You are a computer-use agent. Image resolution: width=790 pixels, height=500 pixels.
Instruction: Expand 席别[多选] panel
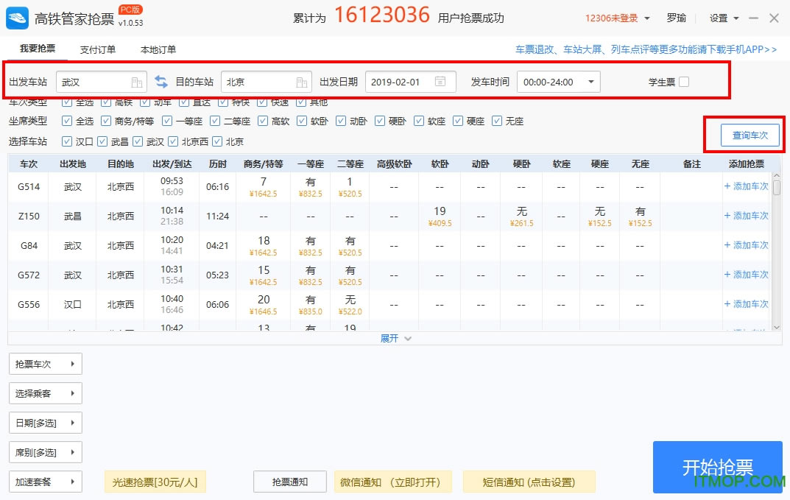point(46,452)
